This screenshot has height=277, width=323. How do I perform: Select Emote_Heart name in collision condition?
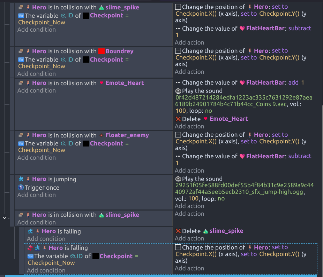coord(125,83)
